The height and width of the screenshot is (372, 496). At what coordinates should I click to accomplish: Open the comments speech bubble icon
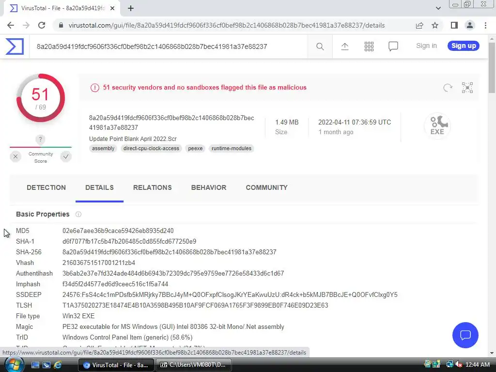click(393, 46)
